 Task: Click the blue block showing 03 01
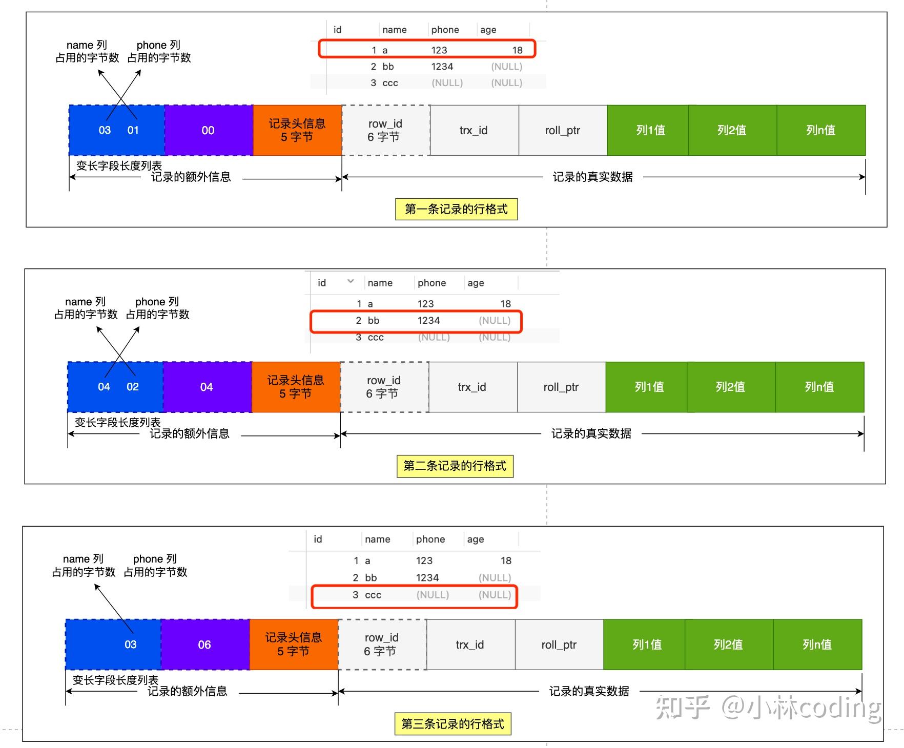point(117,130)
